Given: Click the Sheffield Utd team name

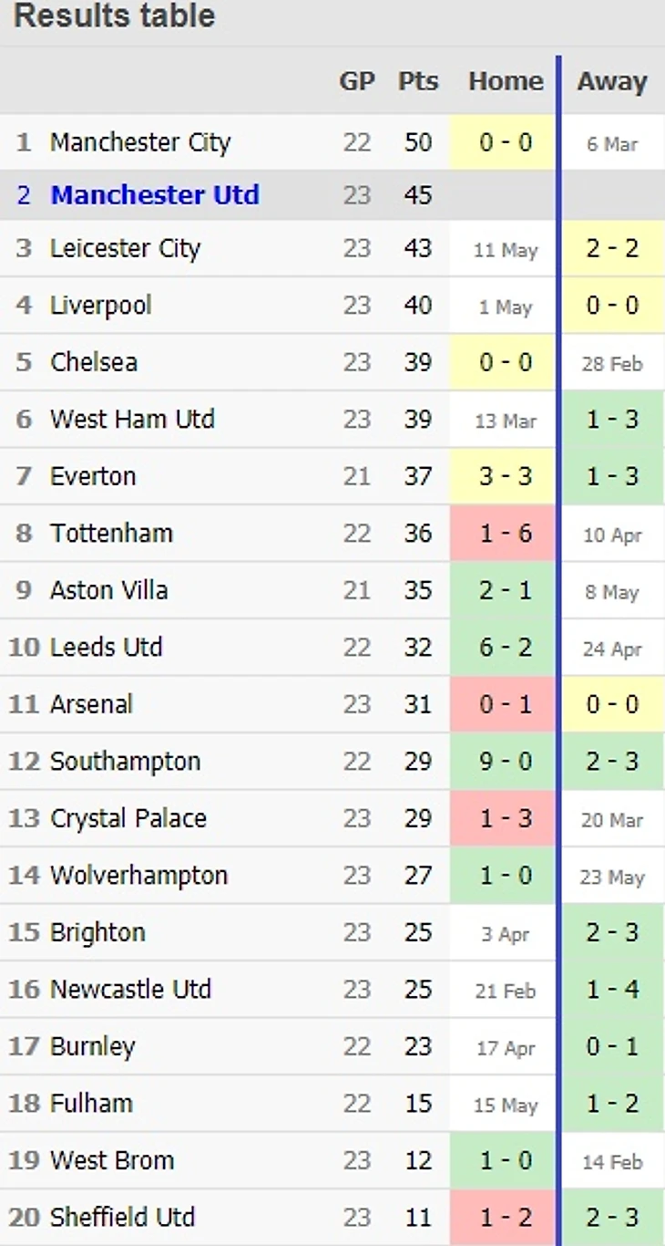Looking at the screenshot, I should pyautogui.click(x=122, y=1218).
